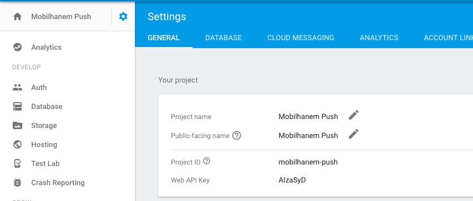Click the Auth people icon
This screenshot has height=201, width=473.
(x=17, y=87)
